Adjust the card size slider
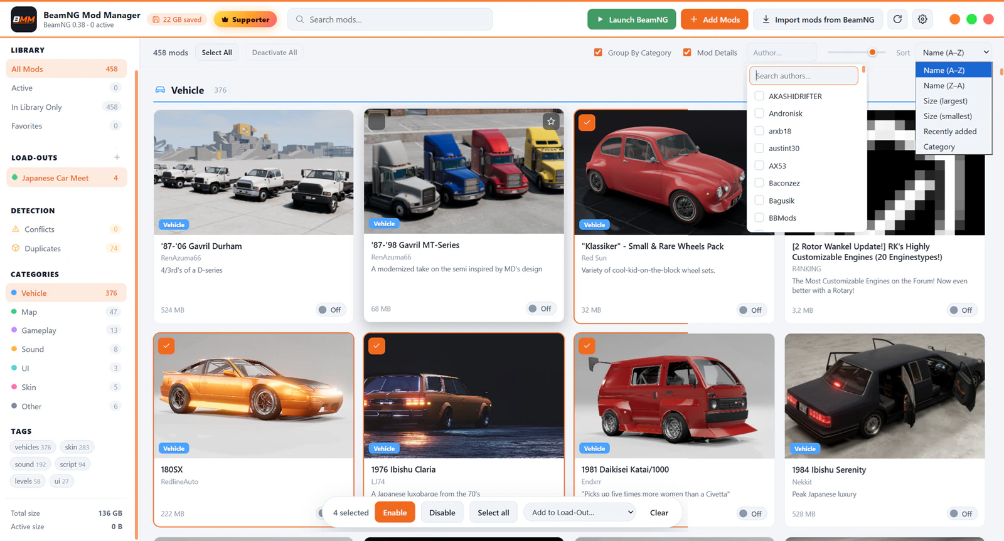The height and width of the screenshot is (541, 1004). click(x=872, y=53)
